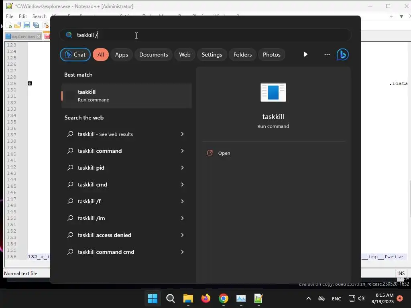
Task: Expand chevron next to taskkill command cmd
Action: [183, 252]
